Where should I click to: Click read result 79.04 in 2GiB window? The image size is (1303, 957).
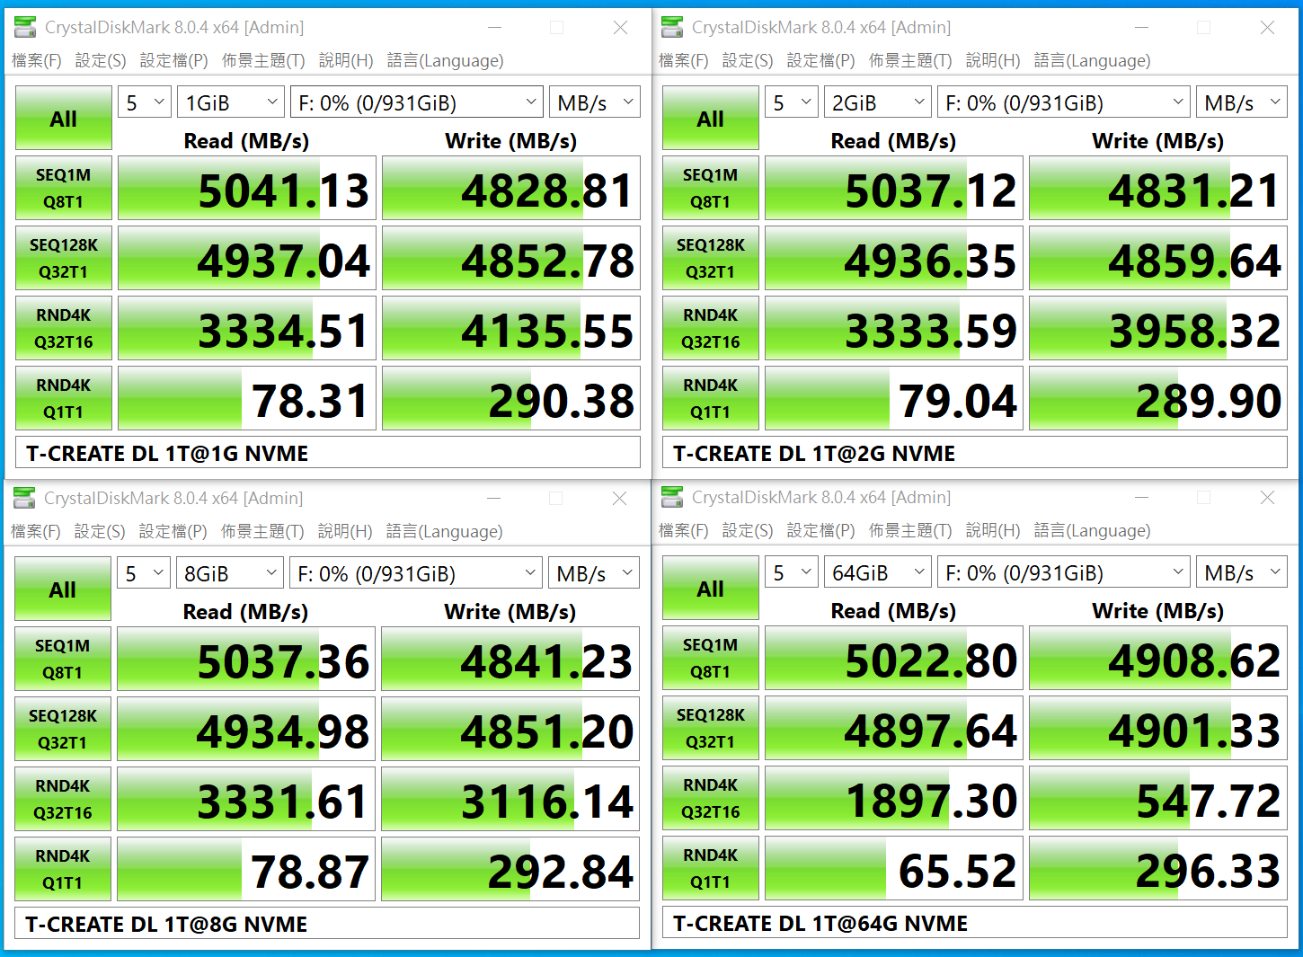(x=894, y=398)
